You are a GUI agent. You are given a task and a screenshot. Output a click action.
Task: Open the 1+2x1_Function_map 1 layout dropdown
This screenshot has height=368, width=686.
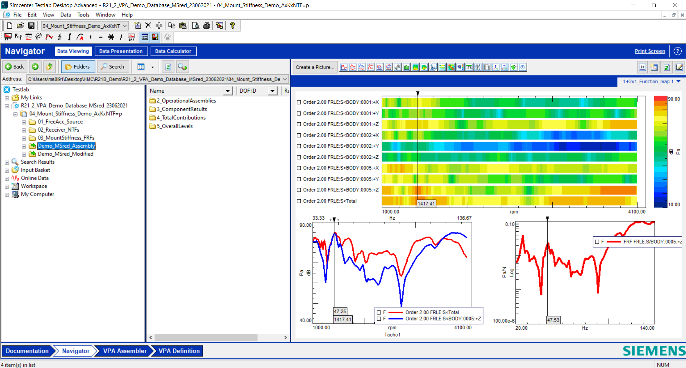coord(679,82)
